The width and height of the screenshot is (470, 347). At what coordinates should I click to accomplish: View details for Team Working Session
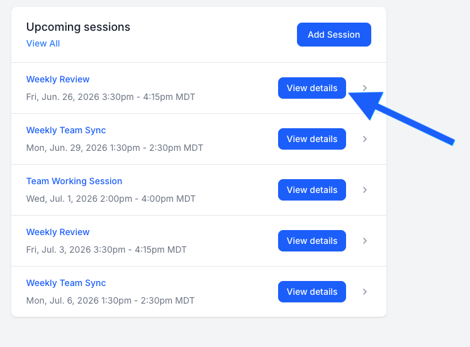click(312, 190)
